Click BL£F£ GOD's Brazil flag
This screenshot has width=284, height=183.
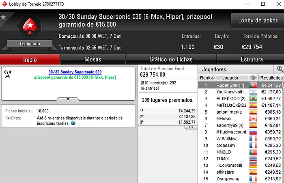pos(253,99)
